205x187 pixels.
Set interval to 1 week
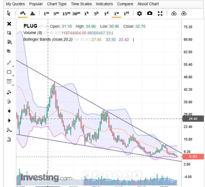[116, 13]
